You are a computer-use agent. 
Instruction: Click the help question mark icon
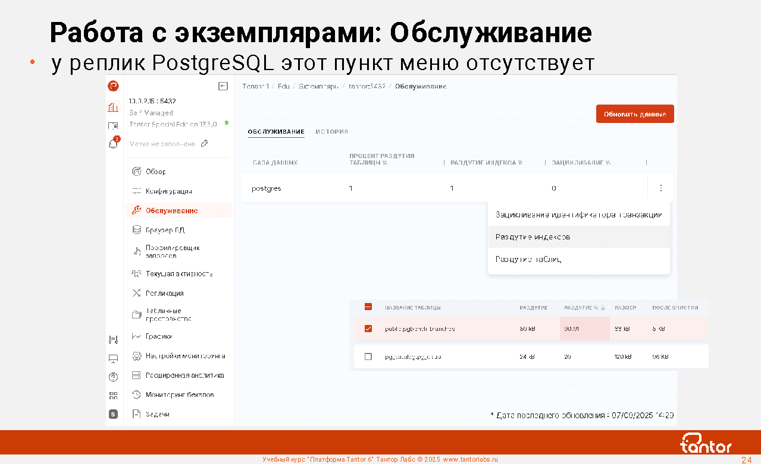[113, 377]
